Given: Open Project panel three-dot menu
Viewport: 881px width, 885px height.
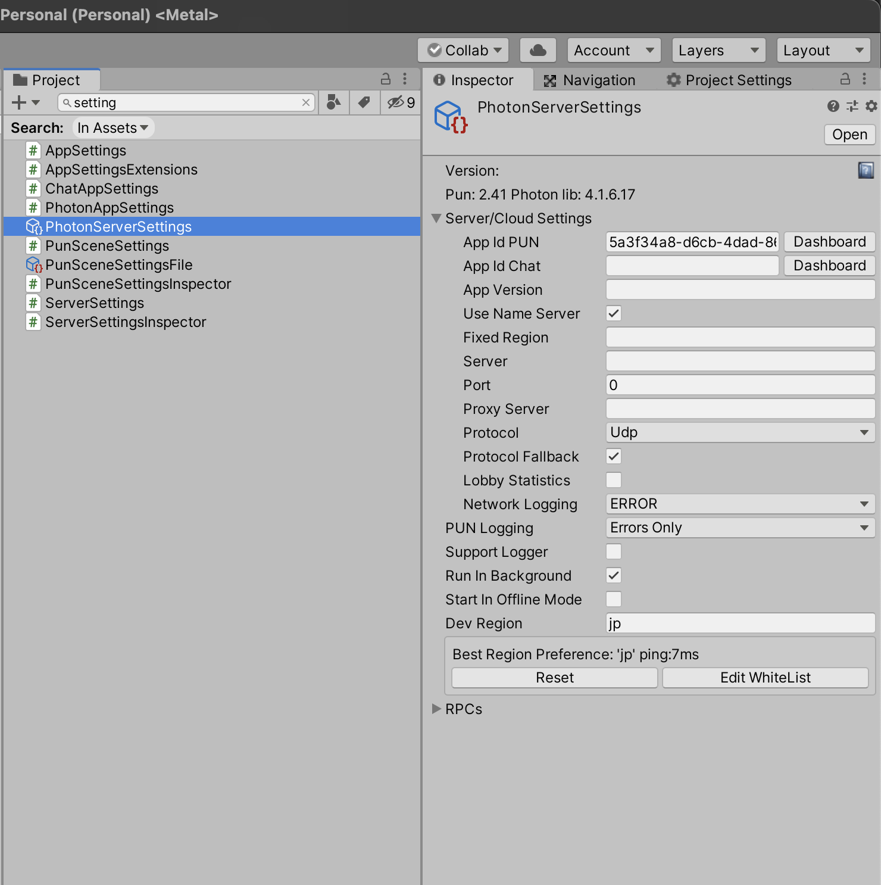Looking at the screenshot, I should pos(405,79).
